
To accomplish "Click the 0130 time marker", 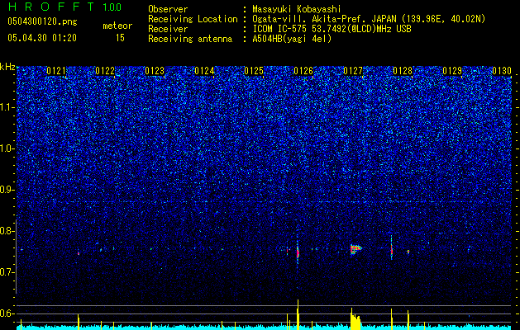I will 502,71.
